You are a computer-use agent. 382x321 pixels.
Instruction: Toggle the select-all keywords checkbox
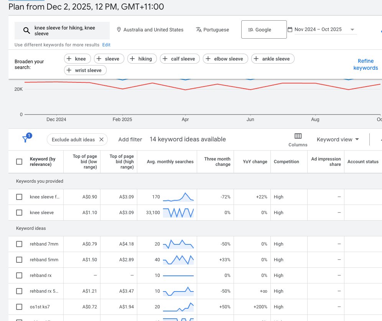tap(19, 162)
